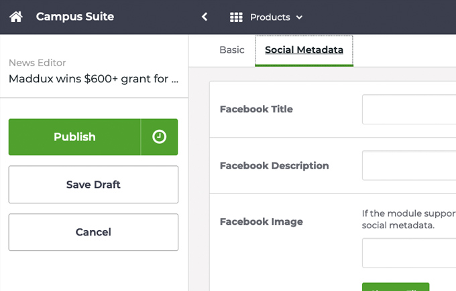
Task: Click the left chevron back arrow
Action: (x=205, y=17)
